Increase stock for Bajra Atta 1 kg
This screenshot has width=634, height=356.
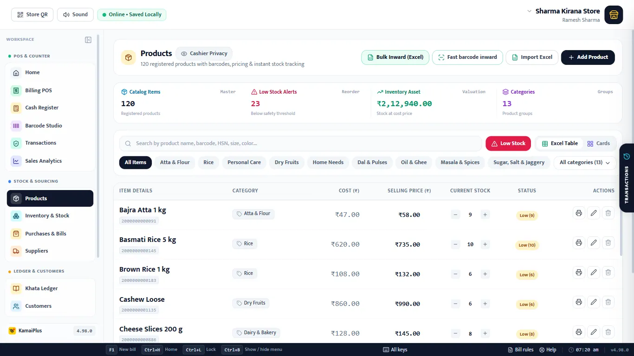485,215
